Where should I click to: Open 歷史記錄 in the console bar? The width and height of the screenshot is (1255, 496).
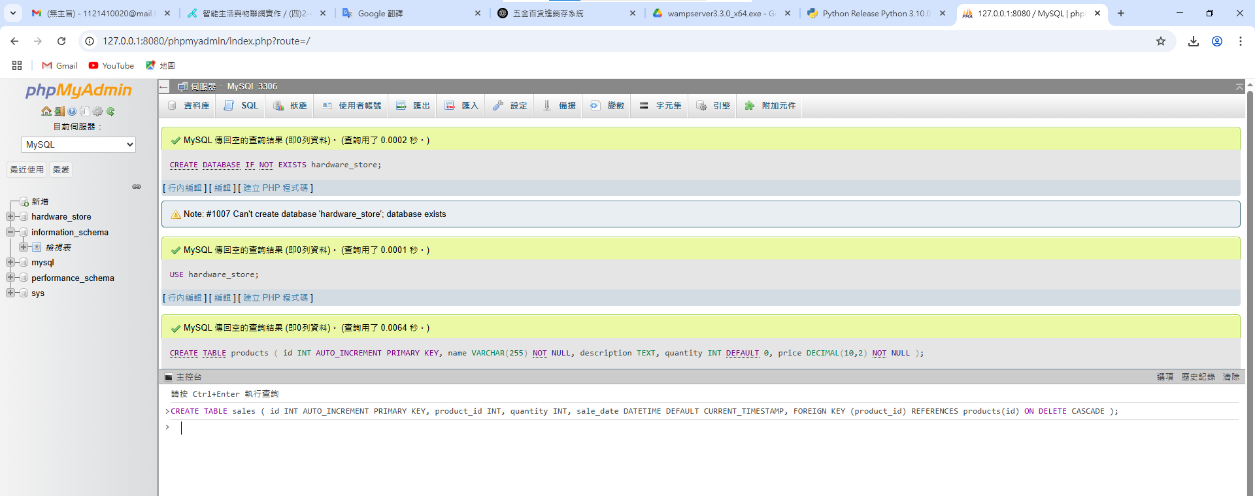1197,377
